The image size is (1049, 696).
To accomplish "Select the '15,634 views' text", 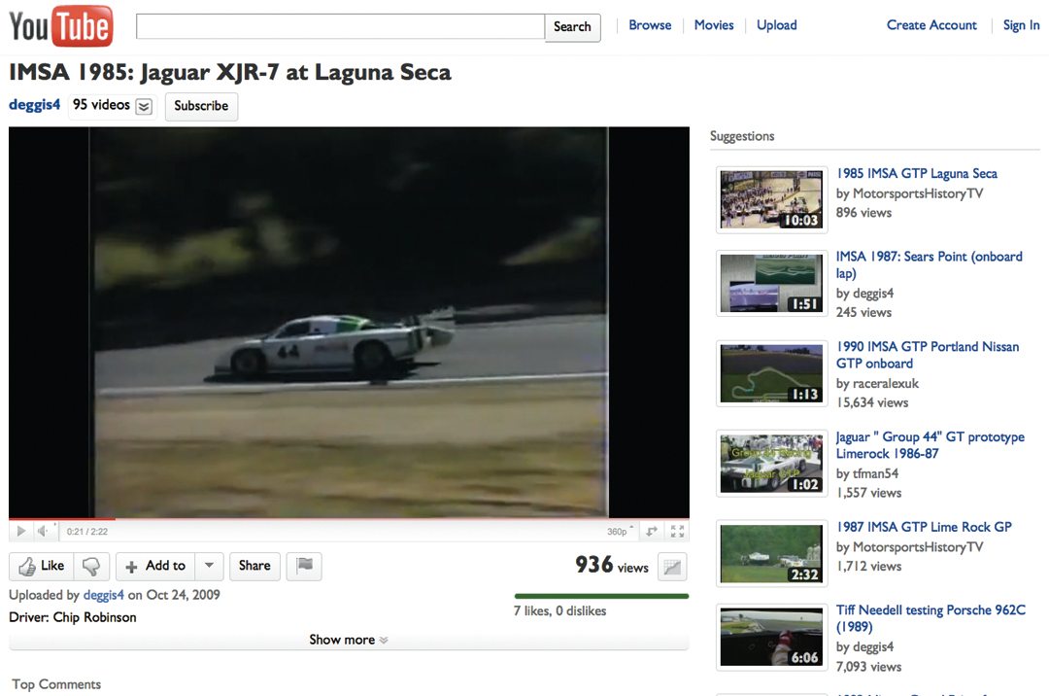I will (872, 402).
